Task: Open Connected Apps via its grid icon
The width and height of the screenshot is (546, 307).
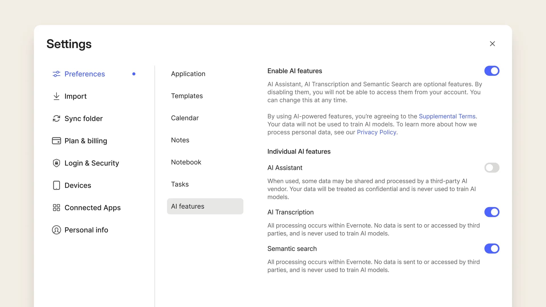Action: pyautogui.click(x=56, y=208)
